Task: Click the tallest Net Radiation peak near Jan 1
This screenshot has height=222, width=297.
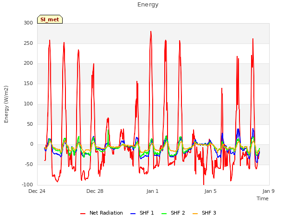Action: click(x=151, y=31)
